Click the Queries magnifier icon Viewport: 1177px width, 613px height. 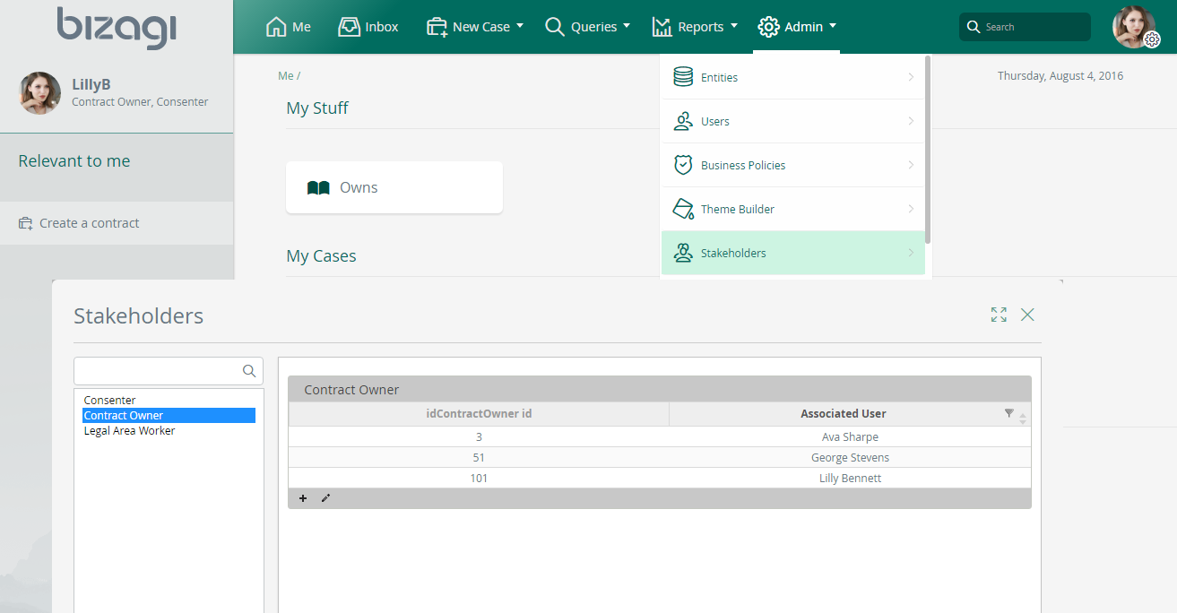(x=555, y=27)
